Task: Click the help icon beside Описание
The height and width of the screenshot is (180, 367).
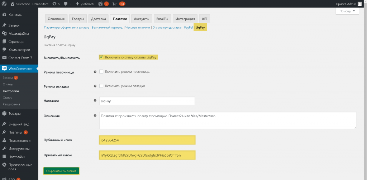Action: 95,115
